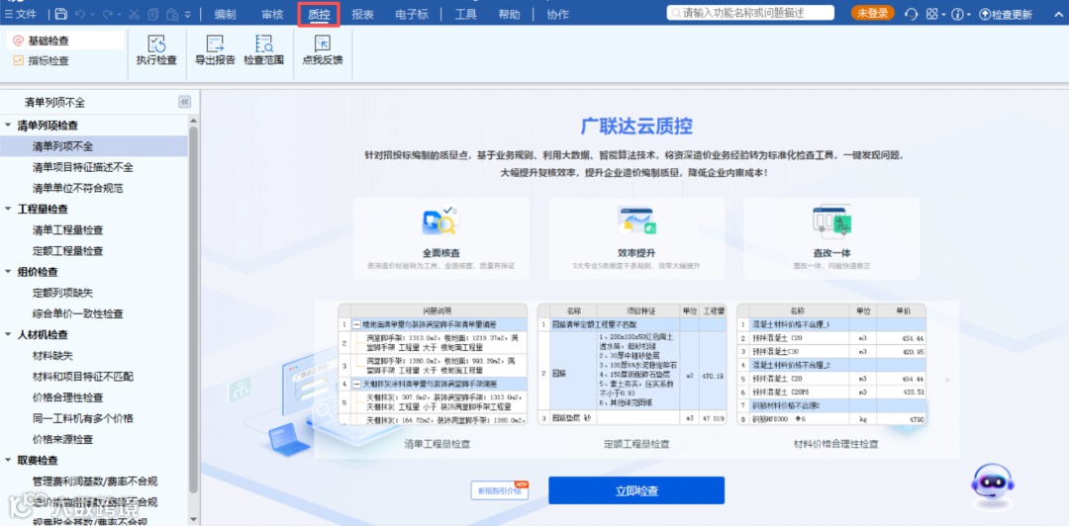1069x526 pixels.
Task: Select 管理费利润基数/费率不合规 tree item
Action: [x=94, y=482]
